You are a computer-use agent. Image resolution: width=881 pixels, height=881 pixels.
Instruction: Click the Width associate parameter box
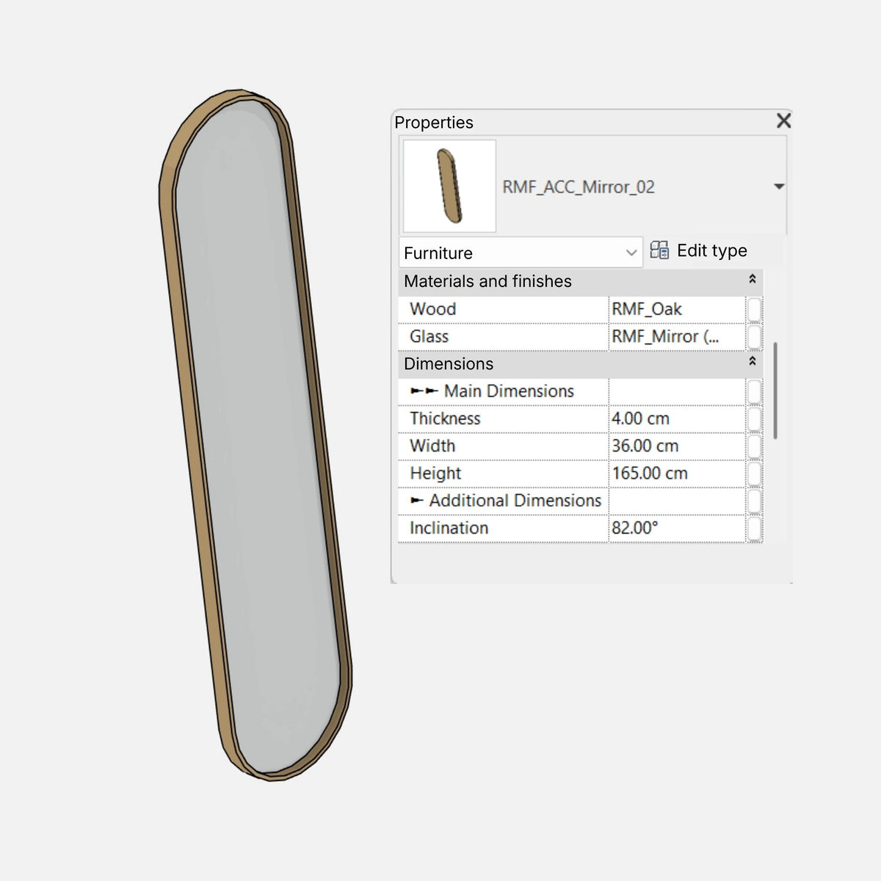[x=755, y=446]
